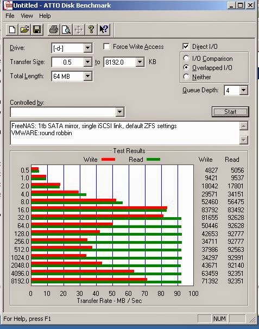Screen dimensions: 259x329
Task: Click the New document toolbar icon
Action: [x=12, y=29]
